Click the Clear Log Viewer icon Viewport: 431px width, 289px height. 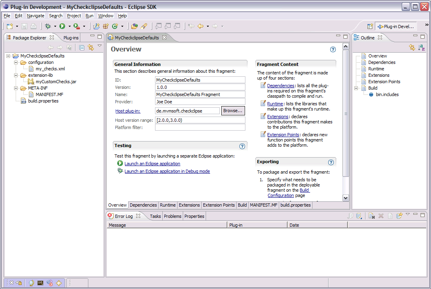(372, 216)
